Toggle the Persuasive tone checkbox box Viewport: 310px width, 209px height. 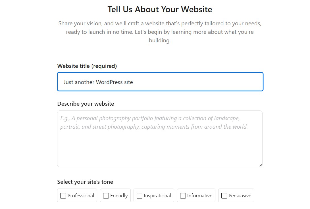click(224, 196)
